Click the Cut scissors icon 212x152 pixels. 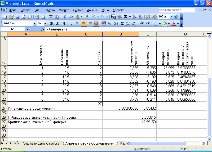pyautogui.click(x=64, y=17)
